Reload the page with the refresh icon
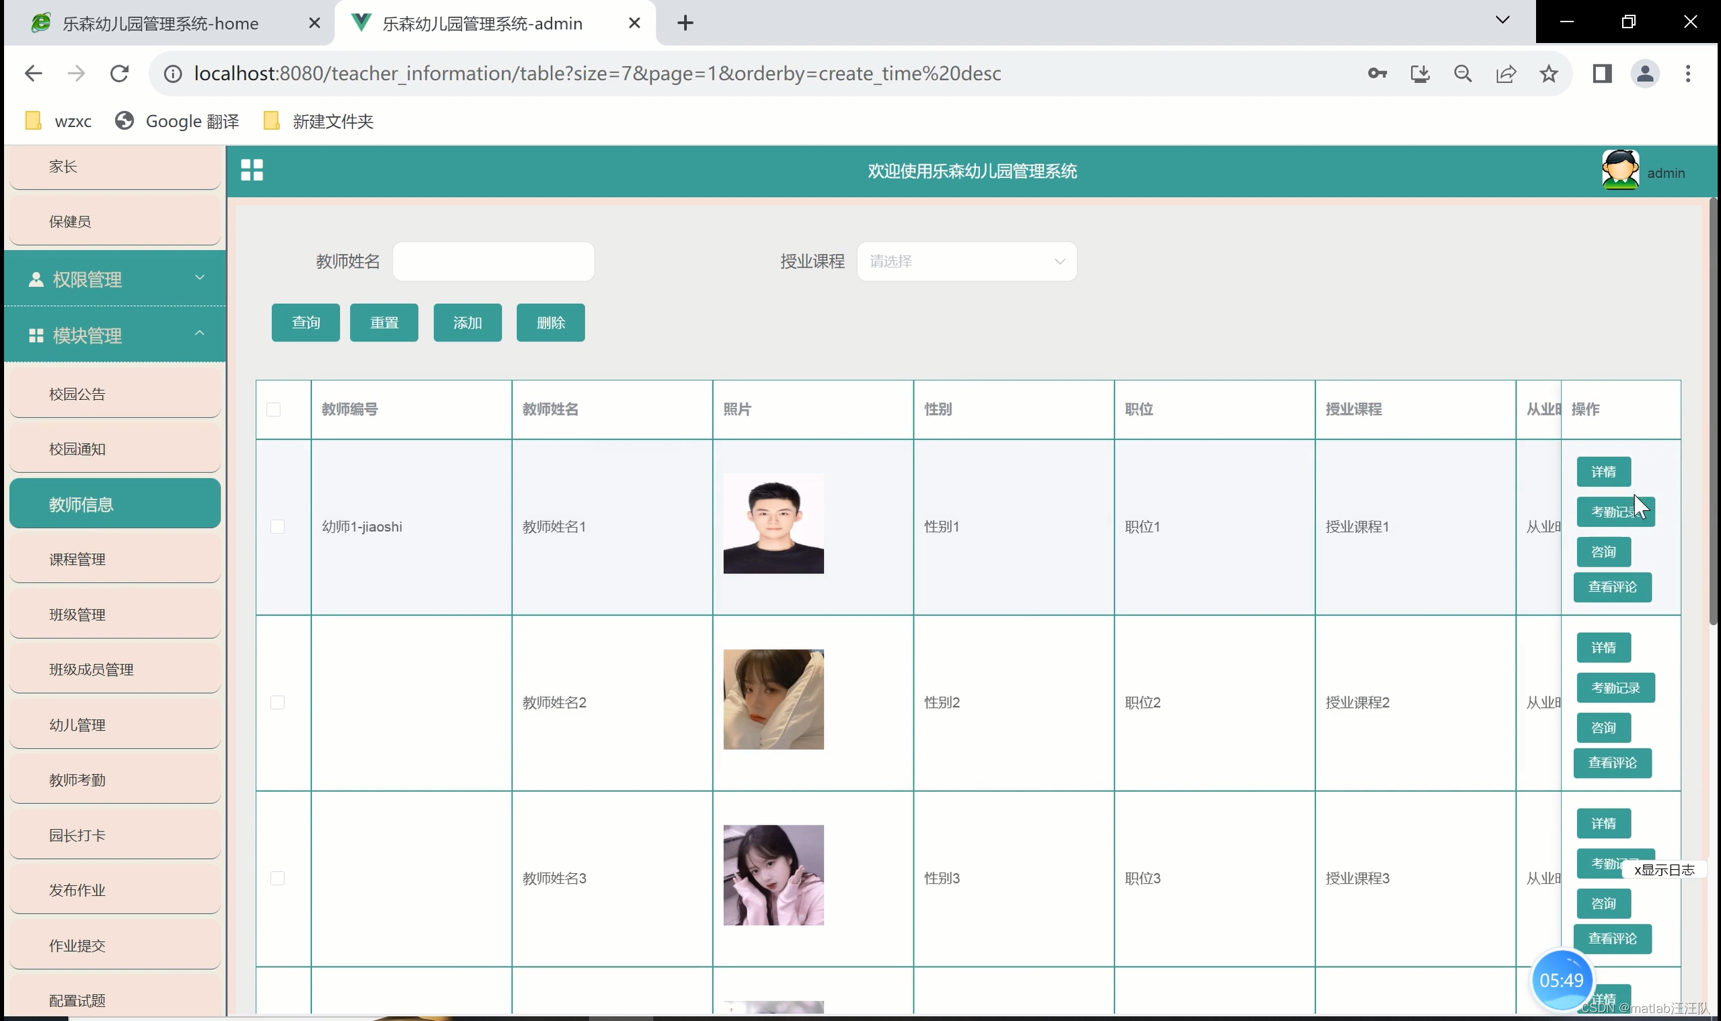 click(120, 74)
